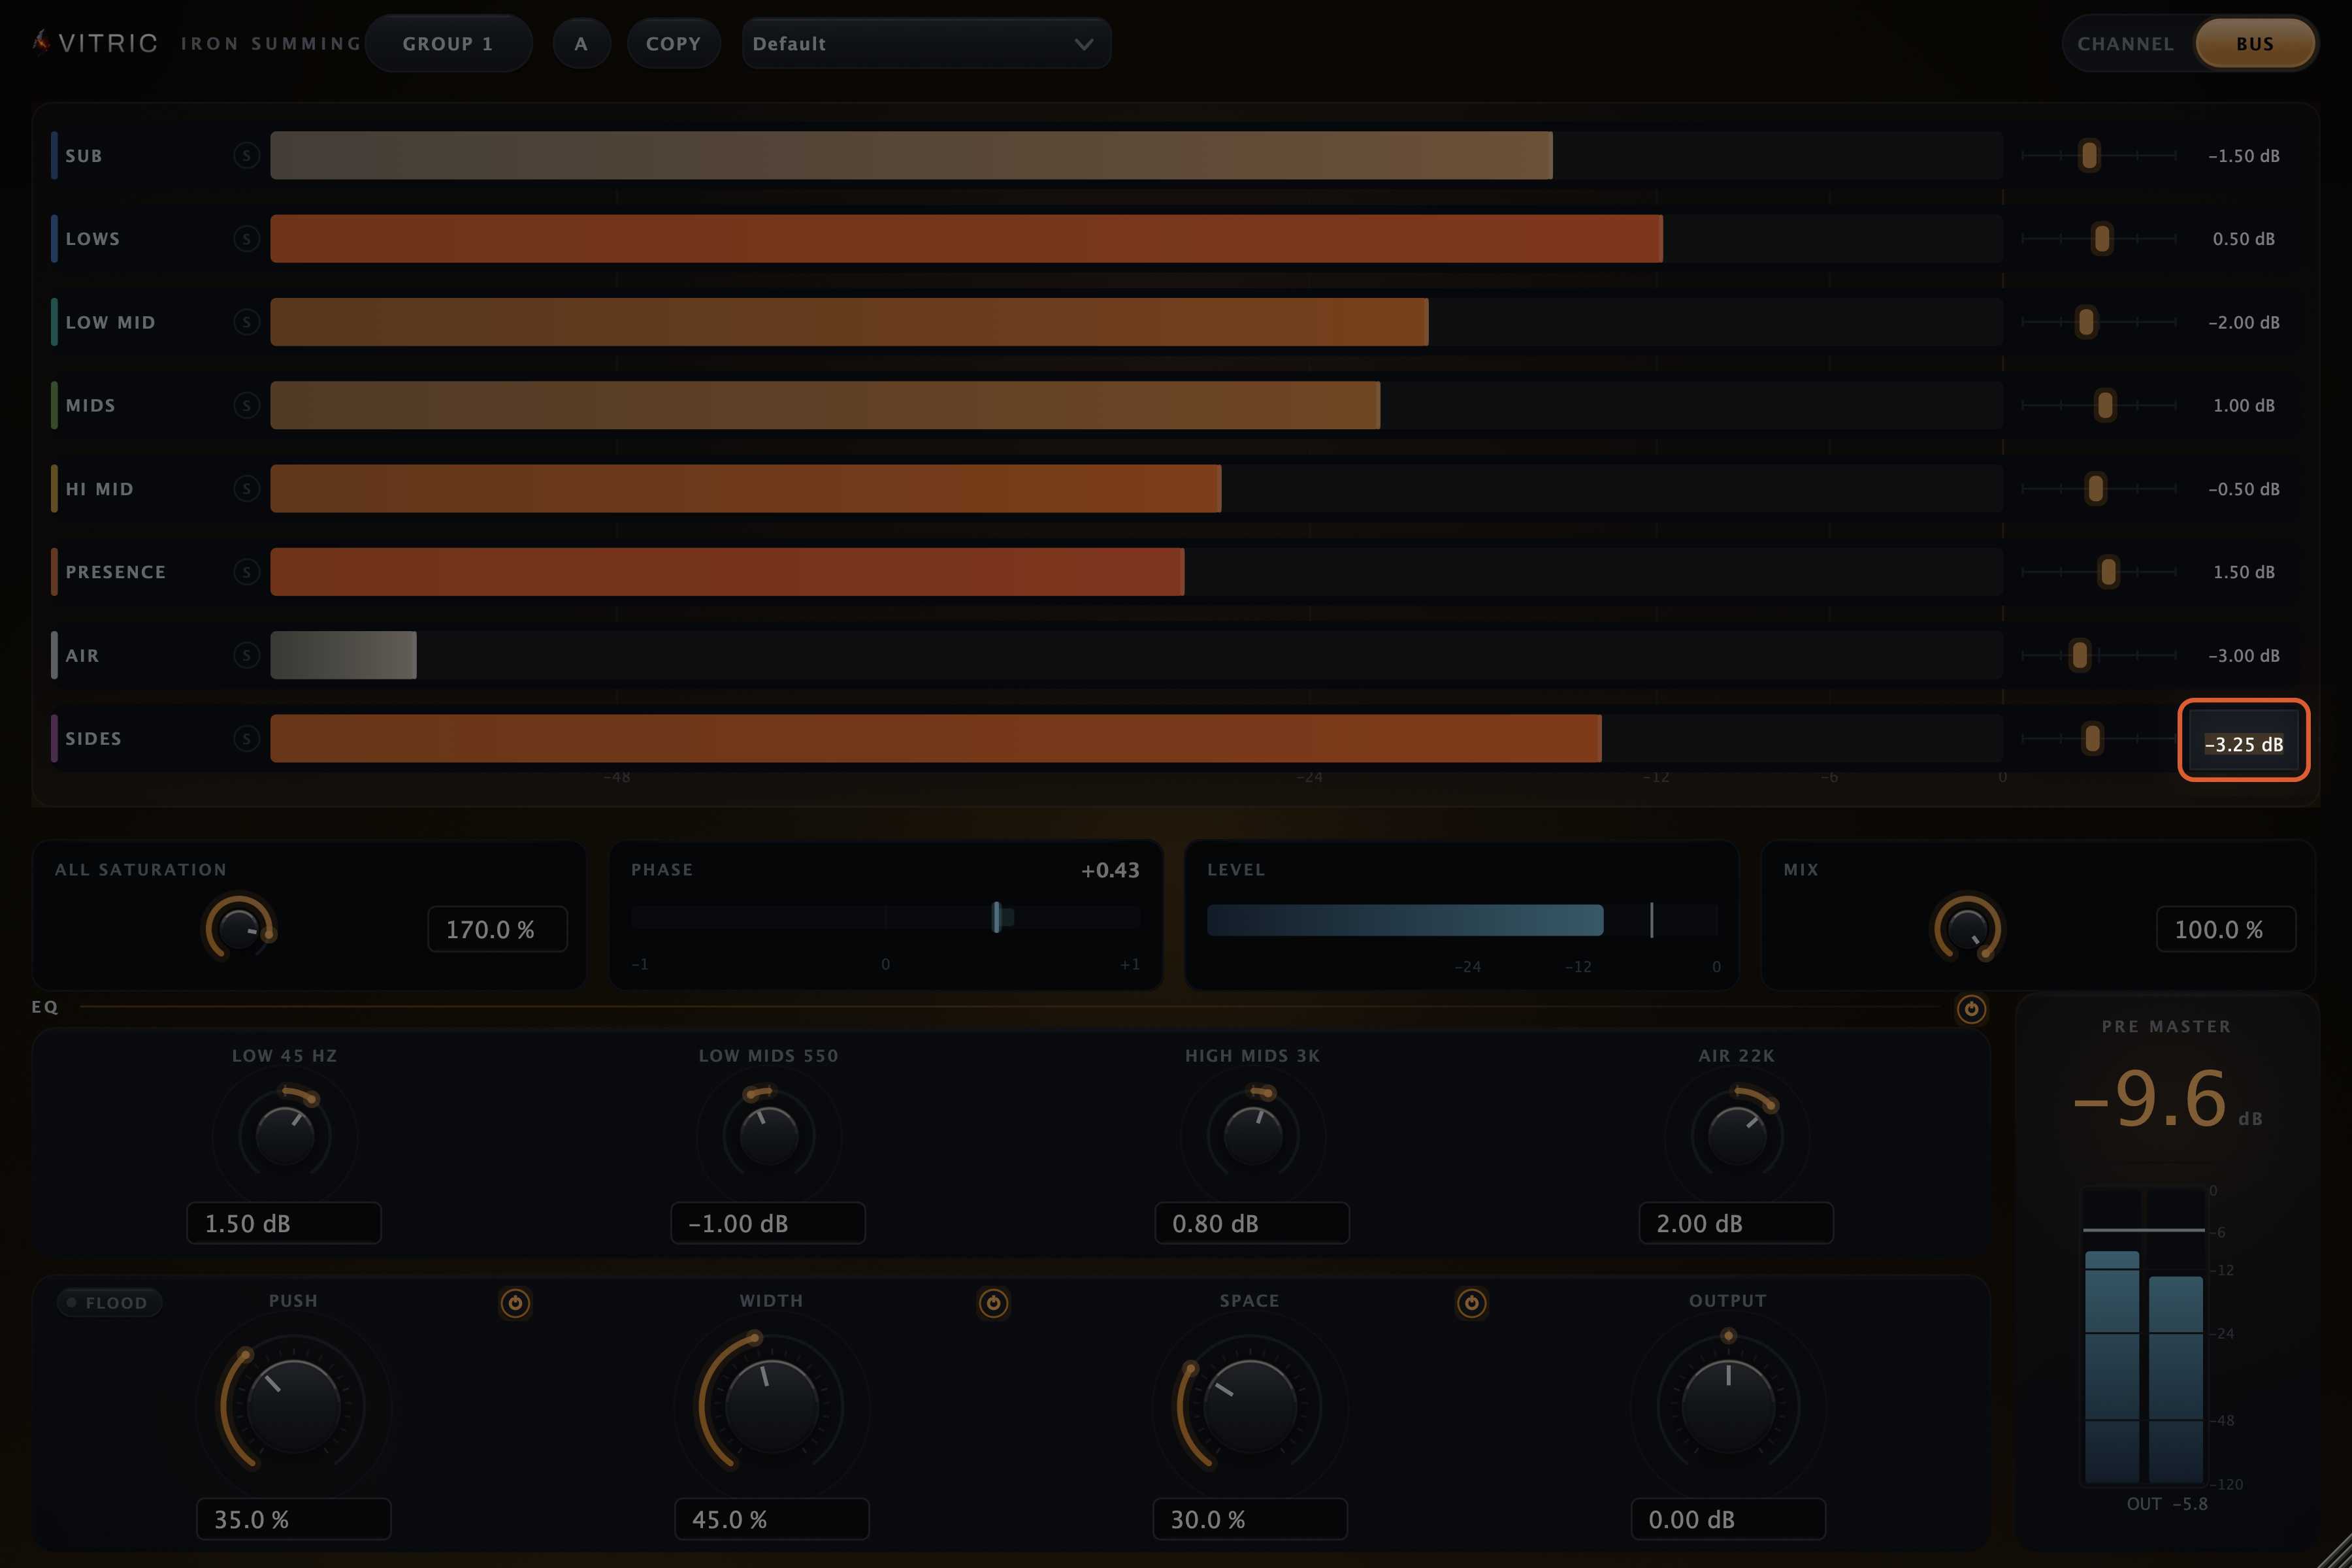The image size is (2352, 1568).
Task: Click the SUB -1.50 dB value
Action: (2244, 156)
